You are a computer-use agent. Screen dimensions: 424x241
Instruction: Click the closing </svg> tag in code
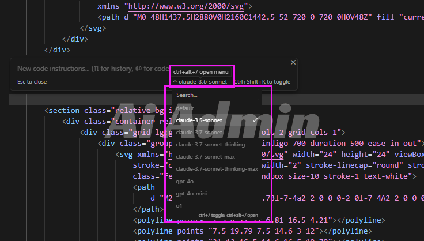[x=93, y=28]
